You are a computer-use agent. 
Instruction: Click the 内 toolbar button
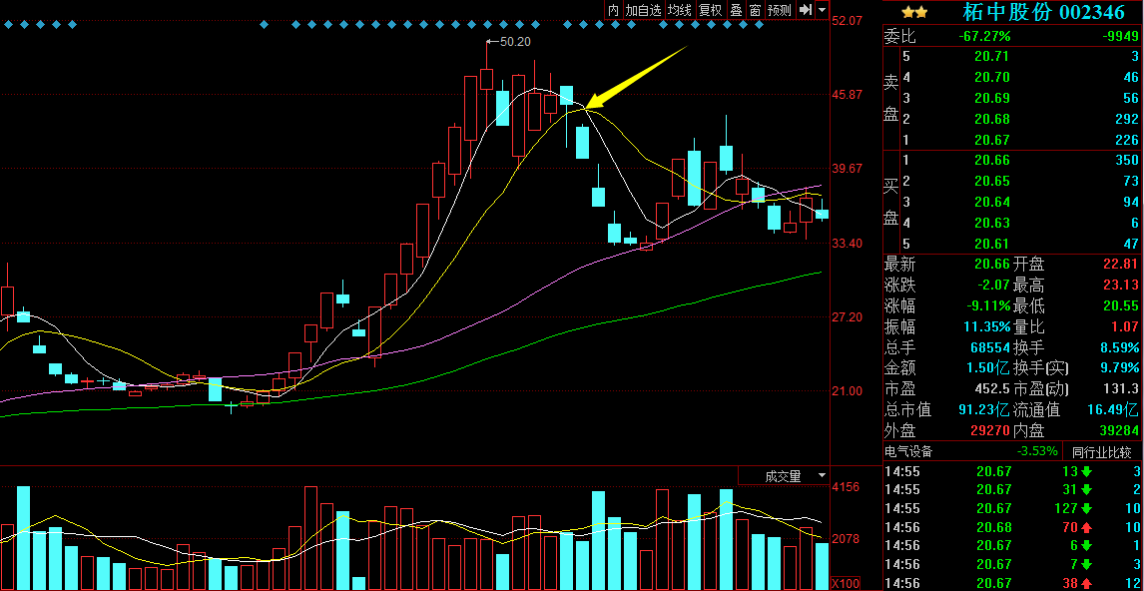[x=613, y=10]
